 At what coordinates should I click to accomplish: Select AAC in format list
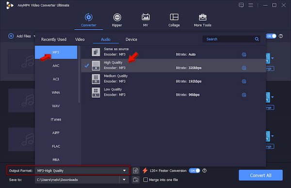(56, 65)
